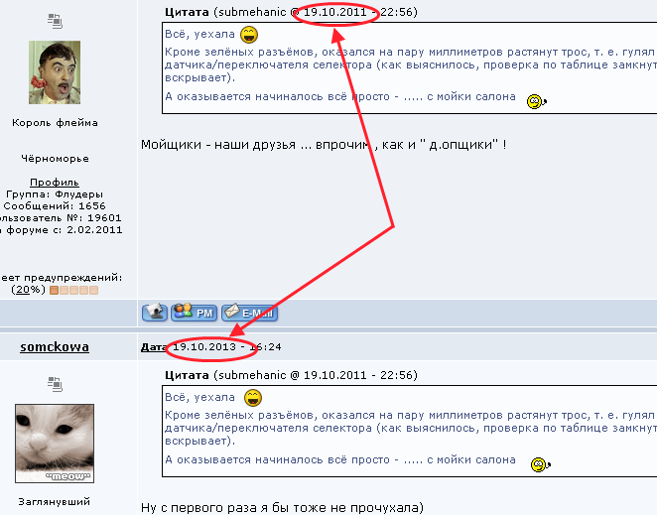Image resolution: width=657 pixels, height=515 pixels.
Task: Click the winking smiley in the first quote
Action: pos(537,101)
